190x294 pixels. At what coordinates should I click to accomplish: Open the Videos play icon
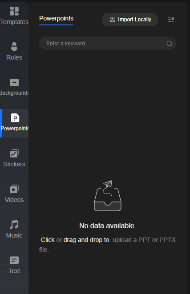point(14,189)
